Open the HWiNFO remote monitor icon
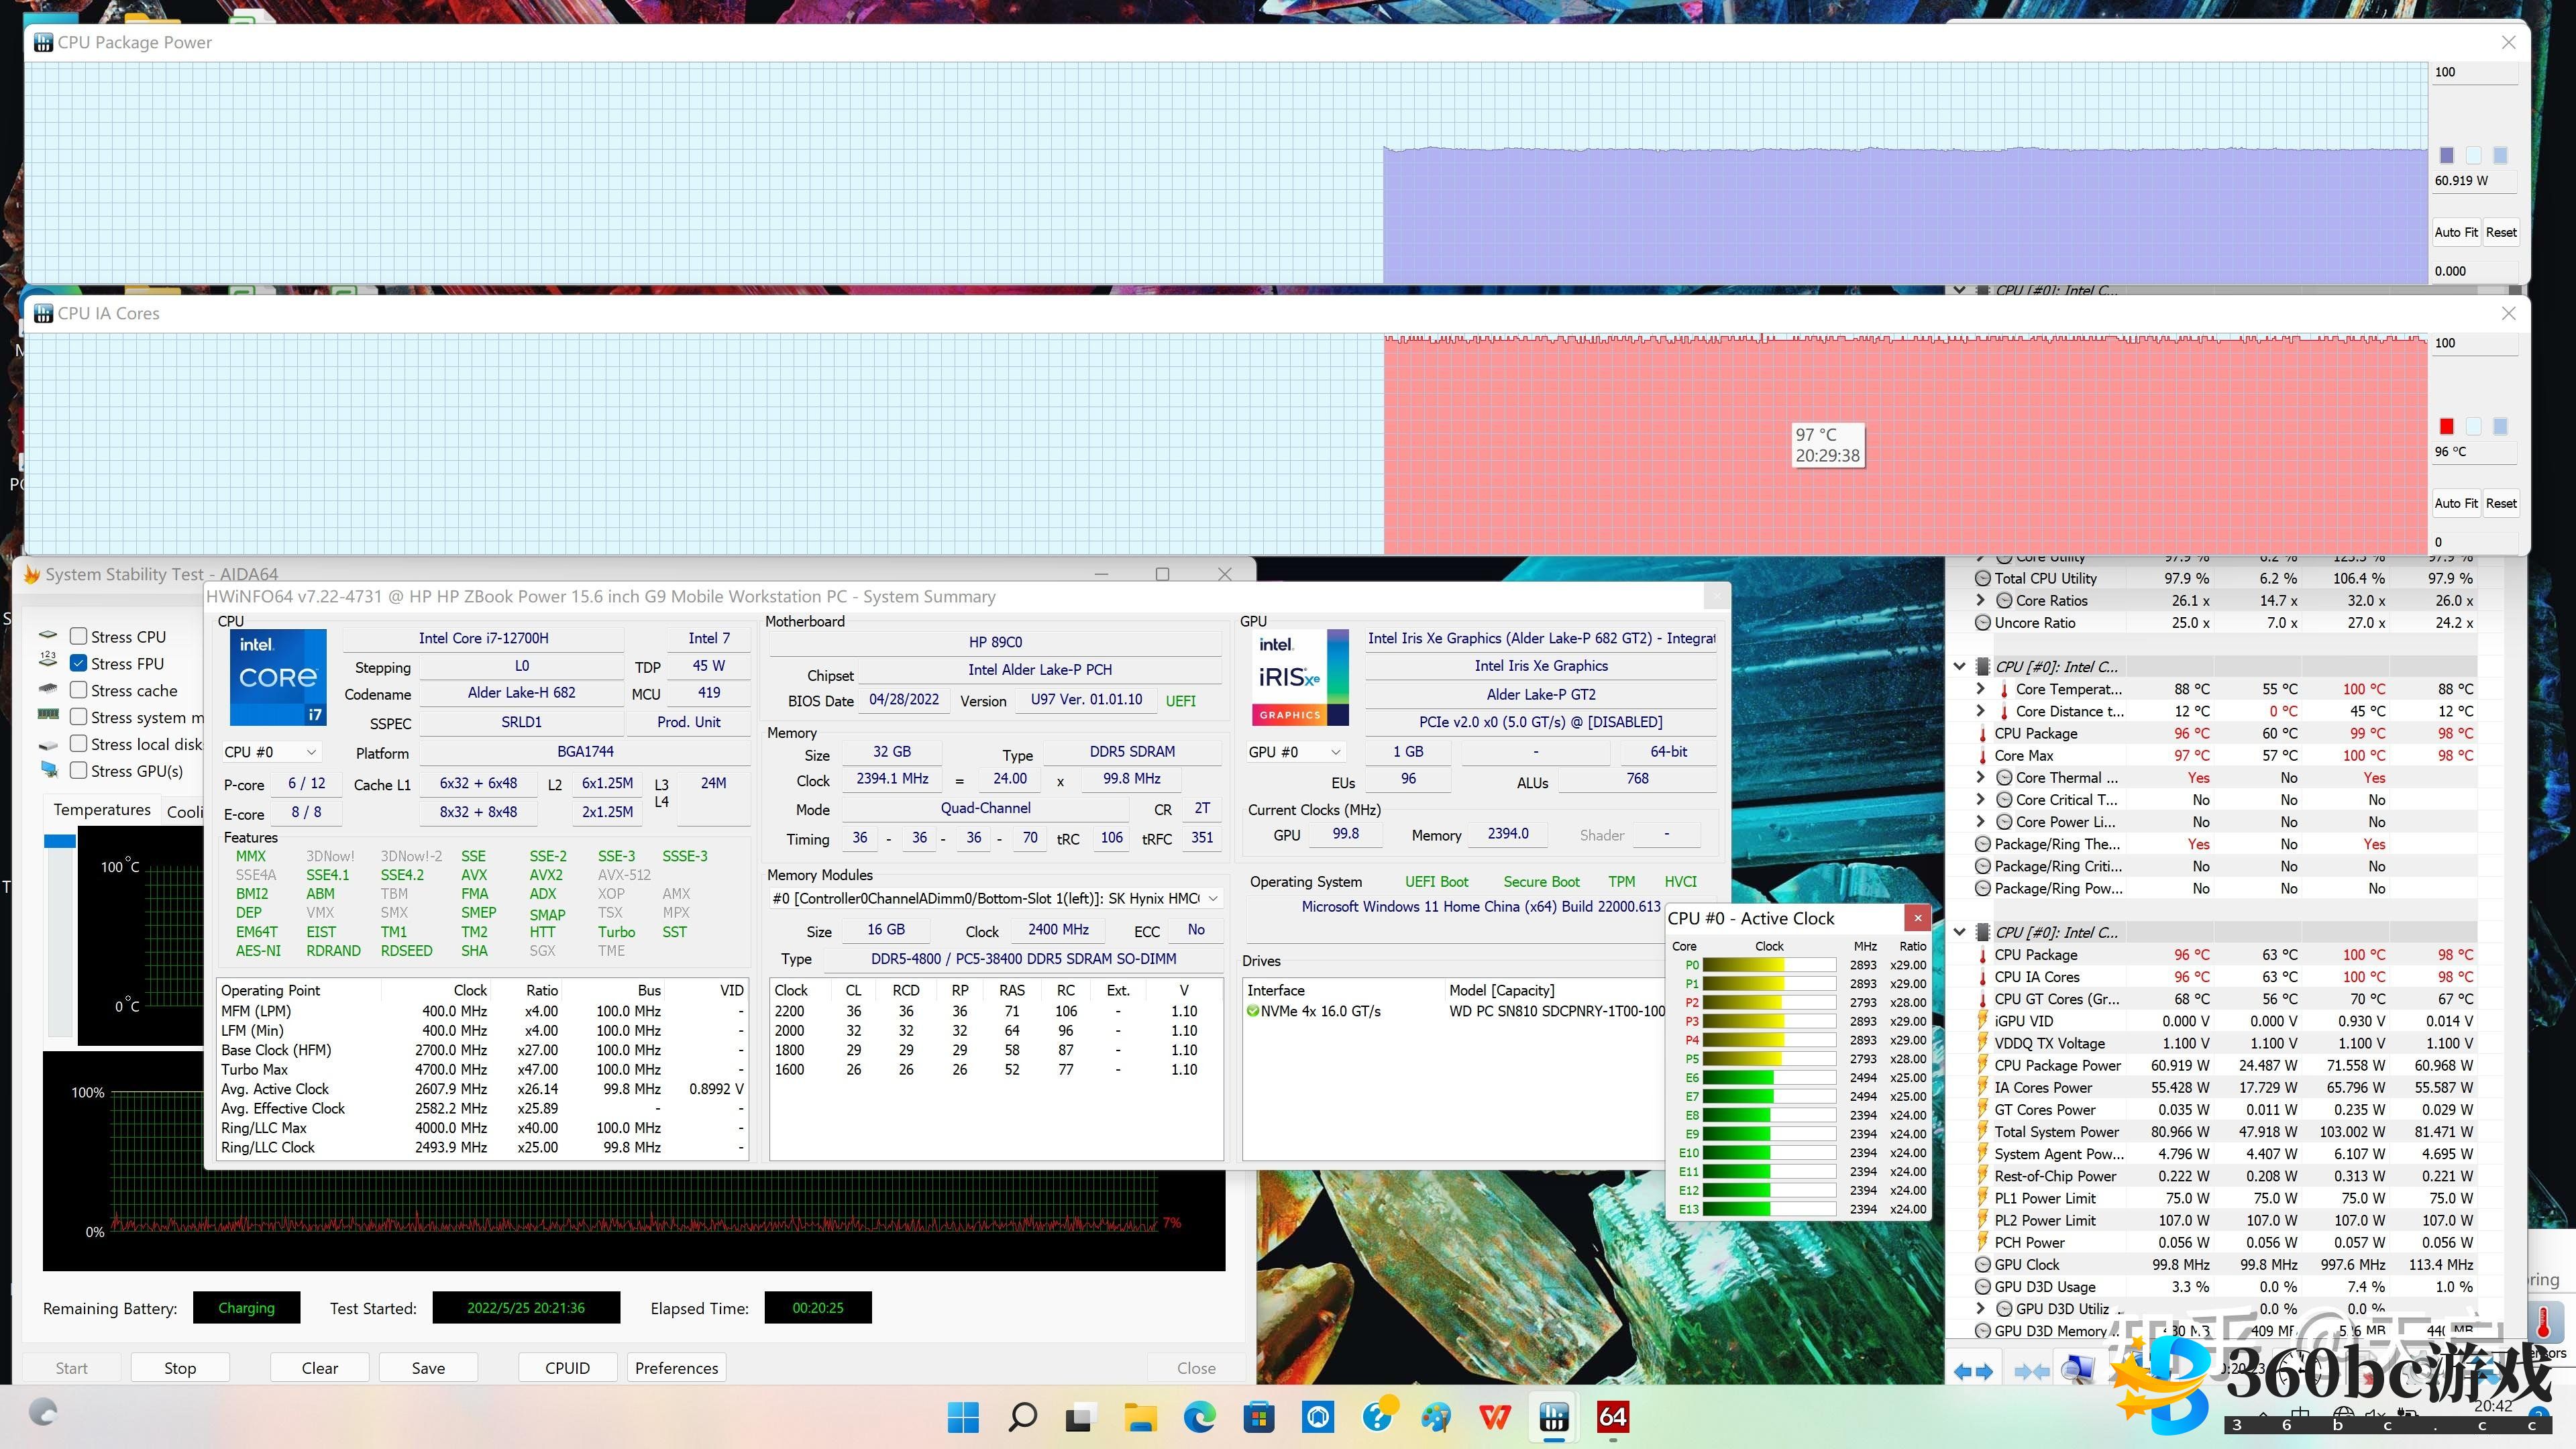This screenshot has width=2576, height=1449. coord(2078,1370)
